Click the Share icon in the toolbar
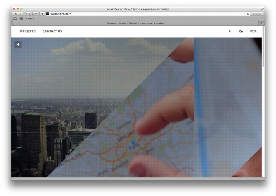Screen dimensions: 276x196 pyautogui.click(x=35, y=14)
